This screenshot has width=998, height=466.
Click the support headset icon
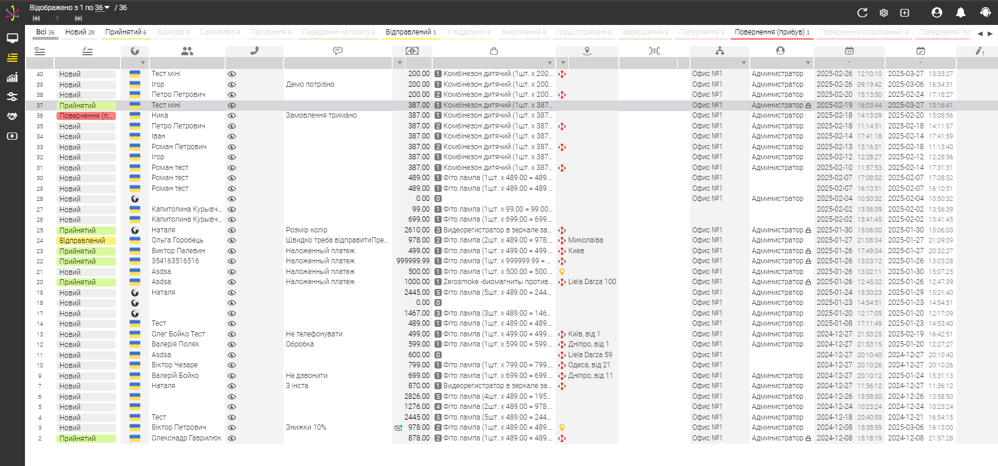coord(985,12)
